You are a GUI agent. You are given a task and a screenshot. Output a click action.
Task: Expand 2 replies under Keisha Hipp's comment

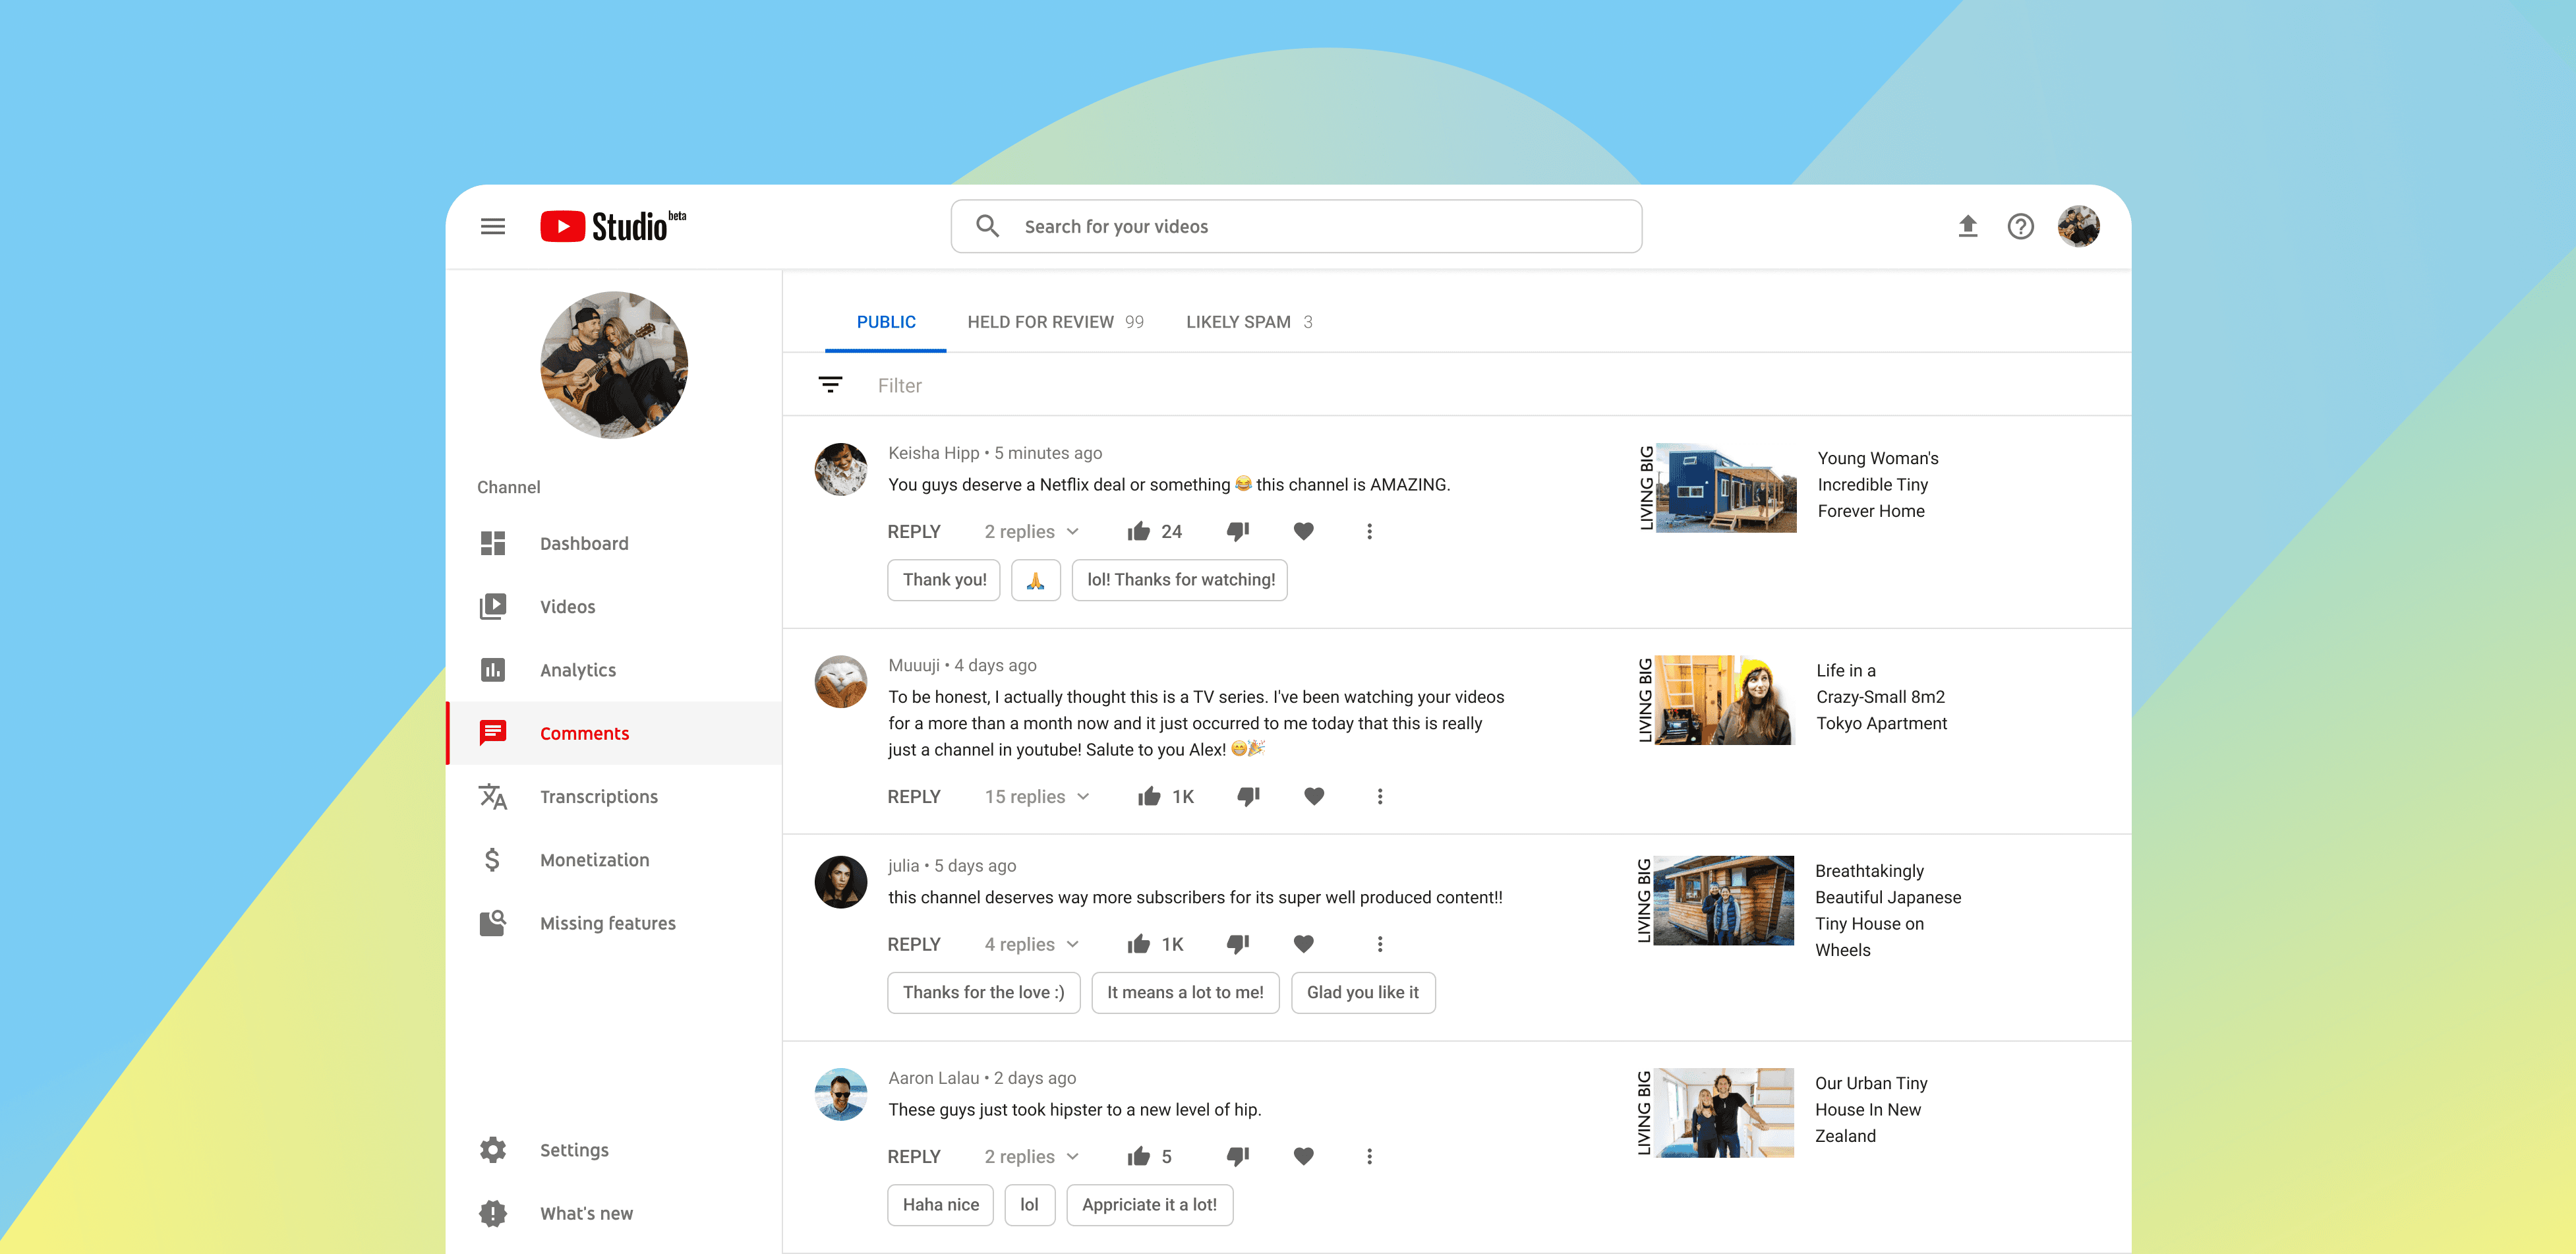(1031, 531)
